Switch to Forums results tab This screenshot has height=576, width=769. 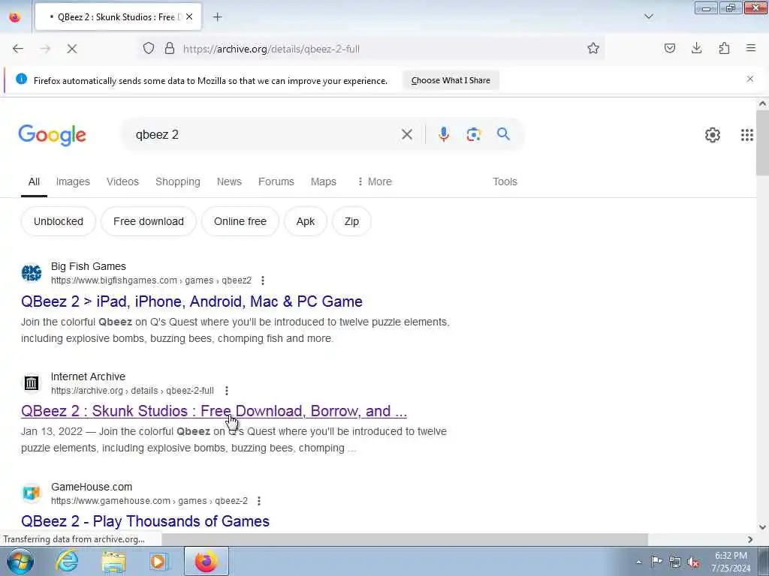point(276,181)
